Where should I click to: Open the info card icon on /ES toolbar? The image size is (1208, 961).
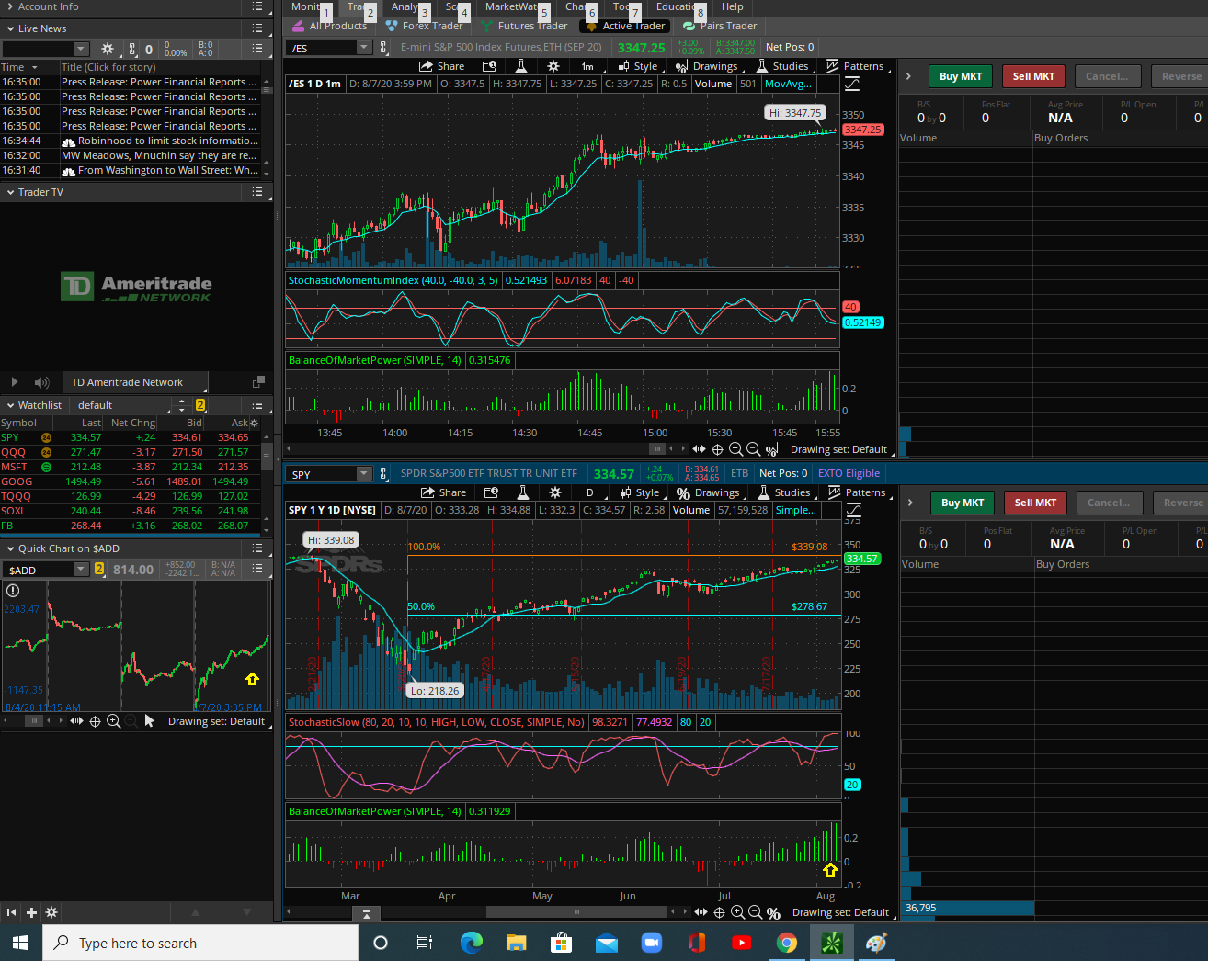coord(490,66)
